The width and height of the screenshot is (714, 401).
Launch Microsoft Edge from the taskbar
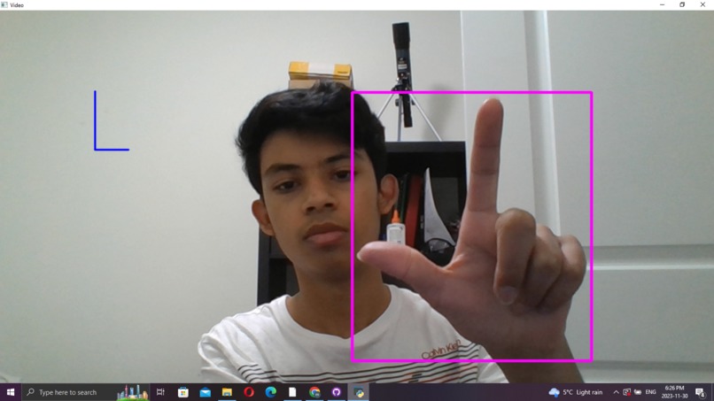pyautogui.click(x=270, y=392)
